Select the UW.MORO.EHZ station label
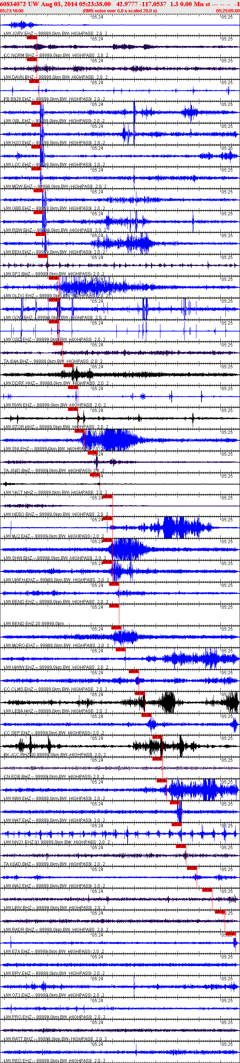Screen dimensions: 240x1063 coord(19,646)
